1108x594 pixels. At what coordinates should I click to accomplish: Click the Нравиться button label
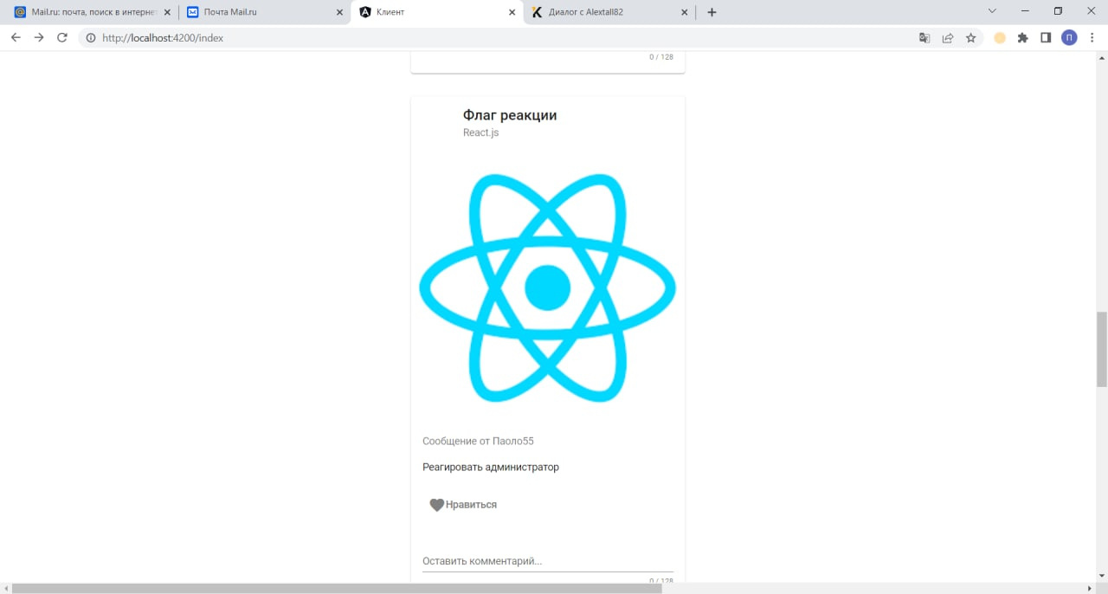(471, 505)
